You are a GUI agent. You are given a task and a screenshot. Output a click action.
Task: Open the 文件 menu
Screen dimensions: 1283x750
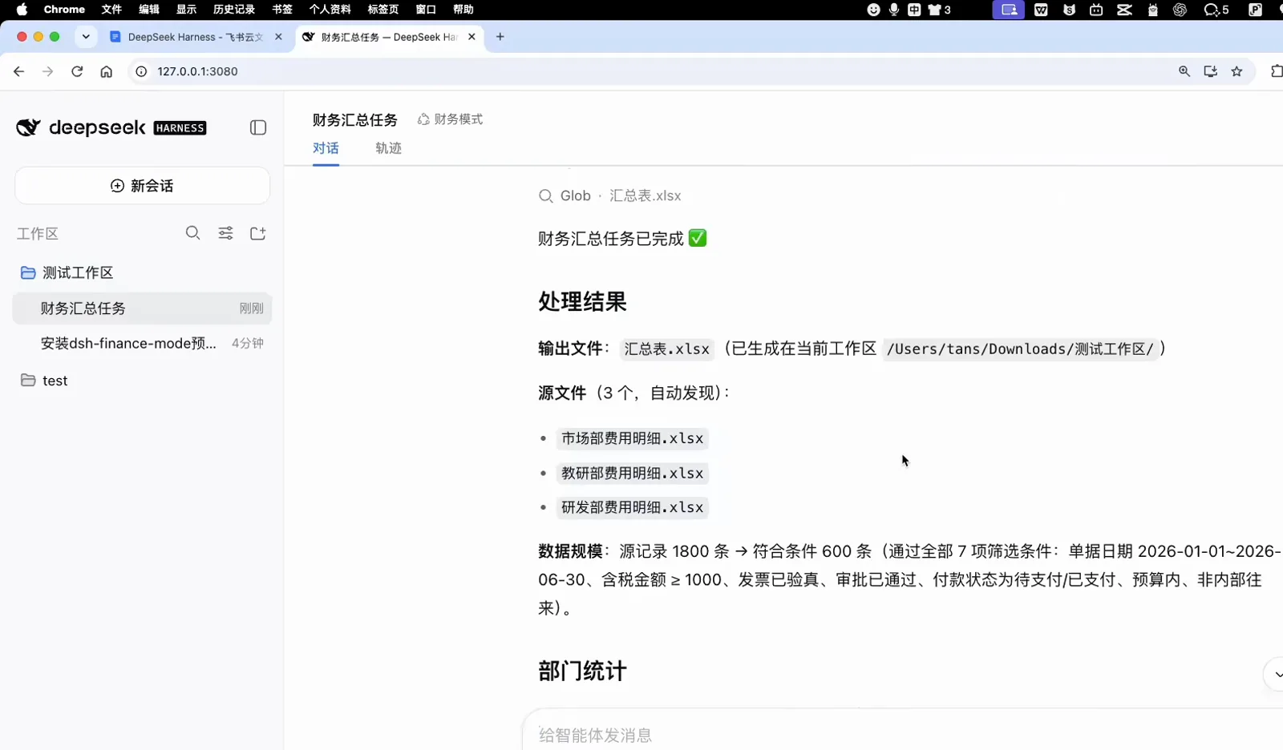click(111, 10)
